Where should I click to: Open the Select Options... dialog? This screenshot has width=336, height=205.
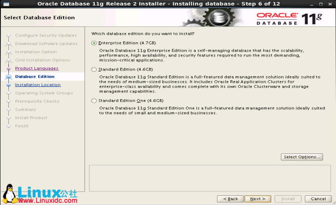point(302,157)
